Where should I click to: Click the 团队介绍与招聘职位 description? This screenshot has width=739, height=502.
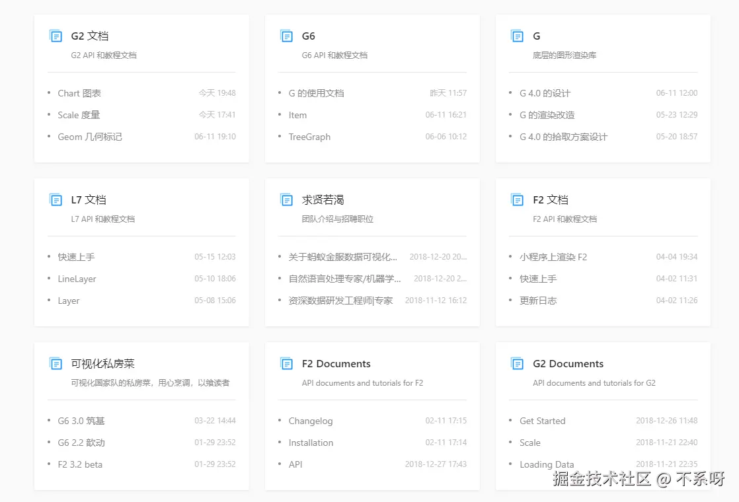click(338, 219)
